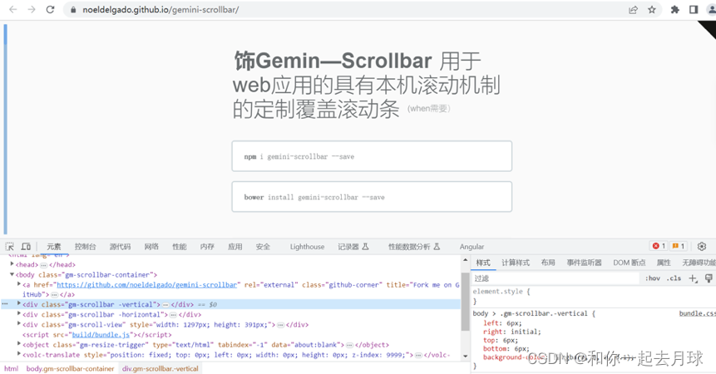The height and width of the screenshot is (374, 716).
Task: Expand the volc-translate element node
Action: click(x=19, y=354)
